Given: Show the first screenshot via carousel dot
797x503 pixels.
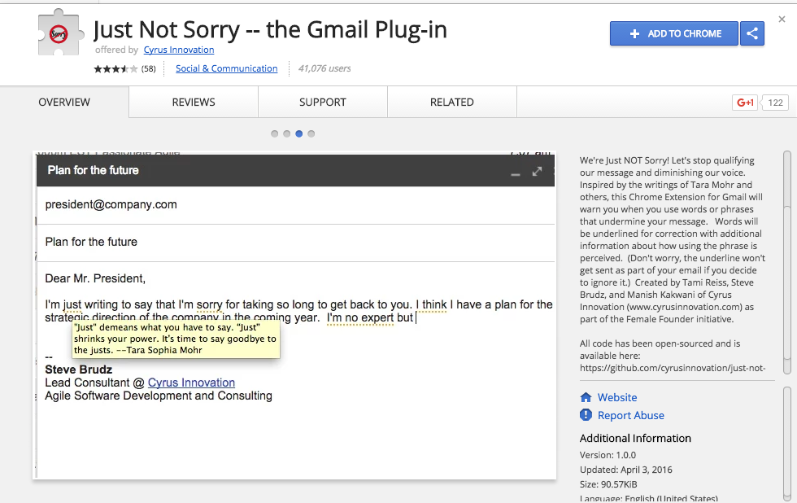Looking at the screenshot, I should [275, 133].
